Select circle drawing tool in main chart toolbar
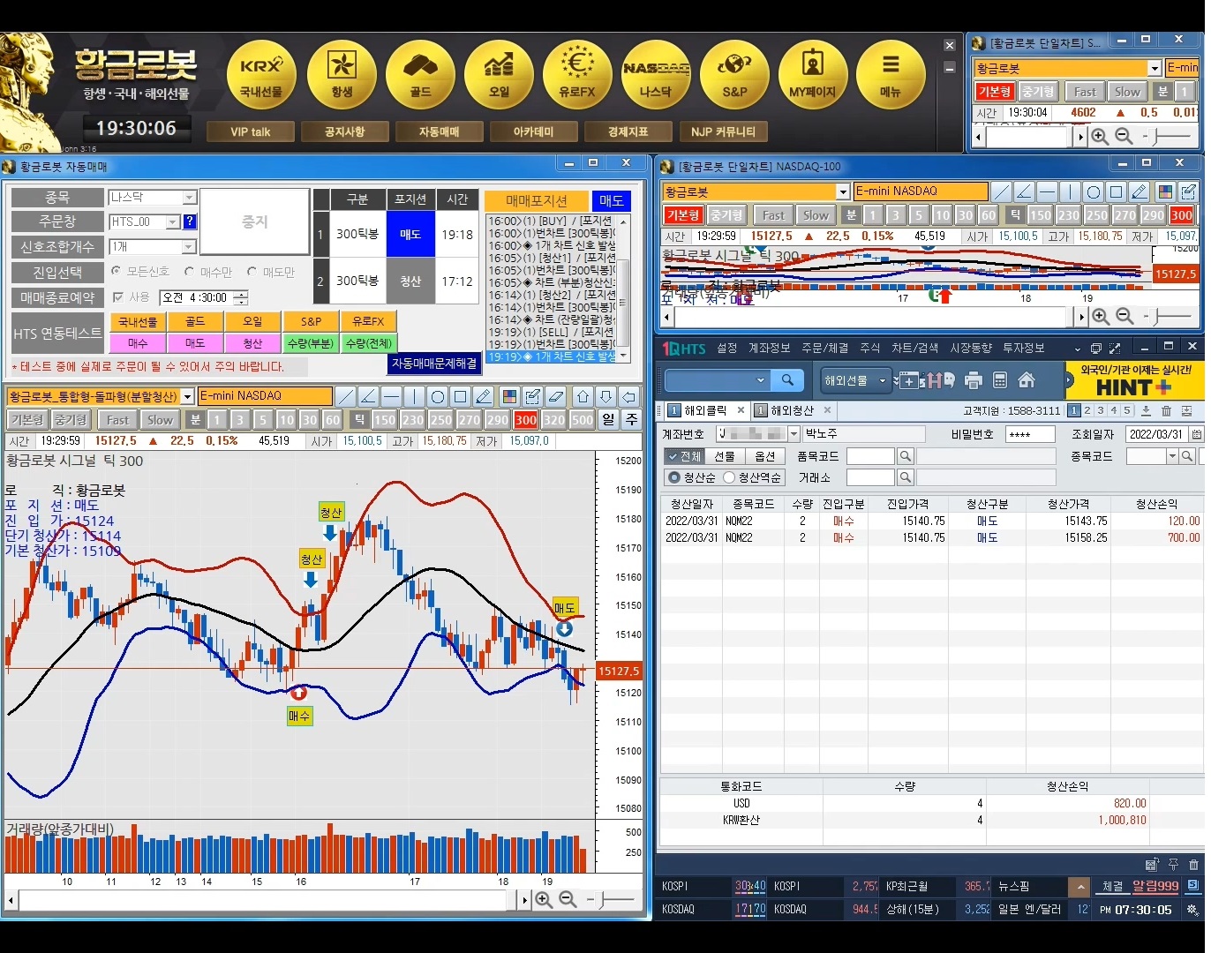This screenshot has height=953, width=1211. click(438, 396)
